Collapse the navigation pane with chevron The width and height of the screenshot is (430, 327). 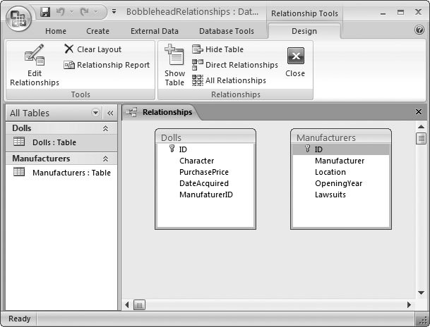point(110,113)
